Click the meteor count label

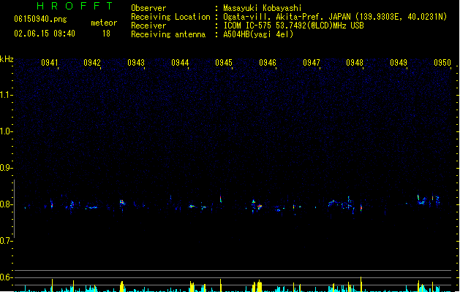point(104,23)
